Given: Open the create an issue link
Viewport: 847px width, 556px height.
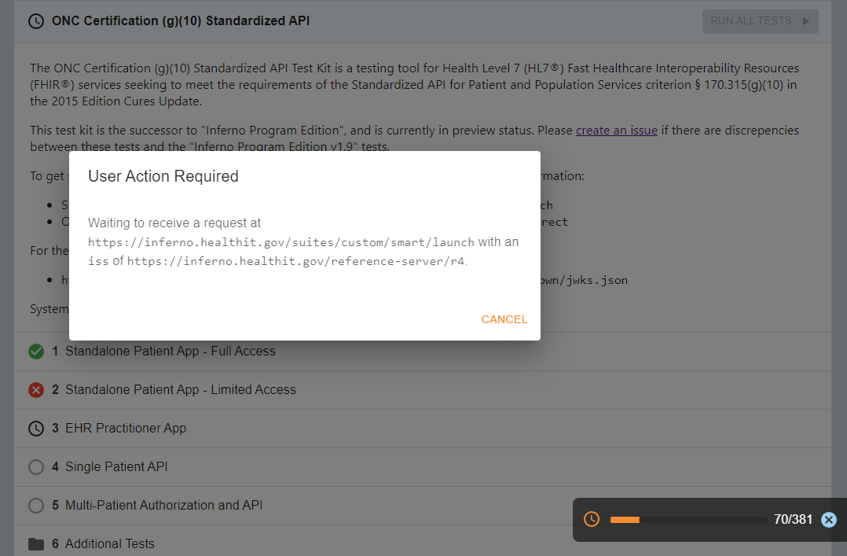Looking at the screenshot, I should (616, 131).
